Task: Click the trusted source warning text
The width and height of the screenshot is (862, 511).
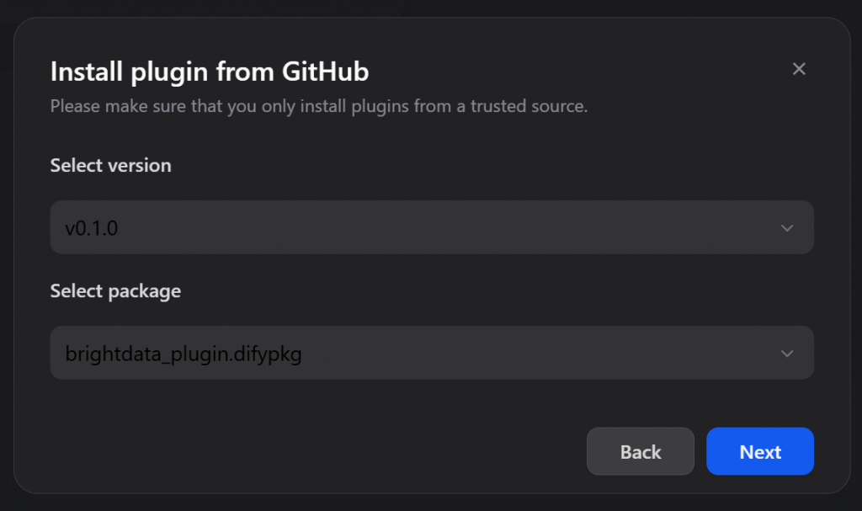Action: pos(319,106)
